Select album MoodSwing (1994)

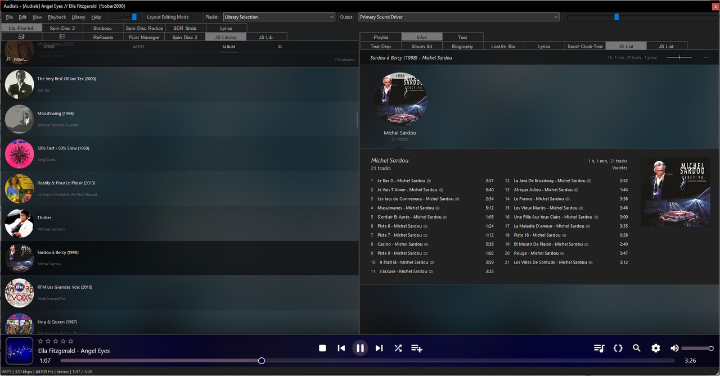179,119
